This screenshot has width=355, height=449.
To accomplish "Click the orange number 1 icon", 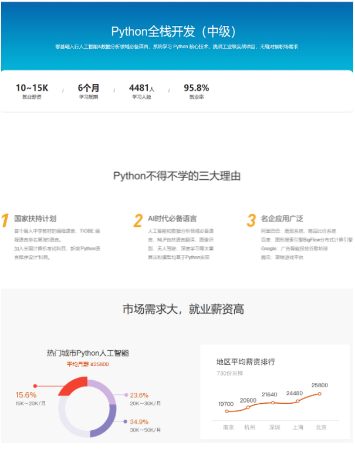I will click(x=5, y=220).
